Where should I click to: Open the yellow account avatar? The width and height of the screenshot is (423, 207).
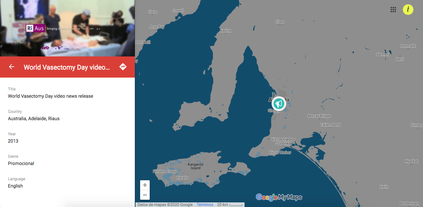pos(408,10)
